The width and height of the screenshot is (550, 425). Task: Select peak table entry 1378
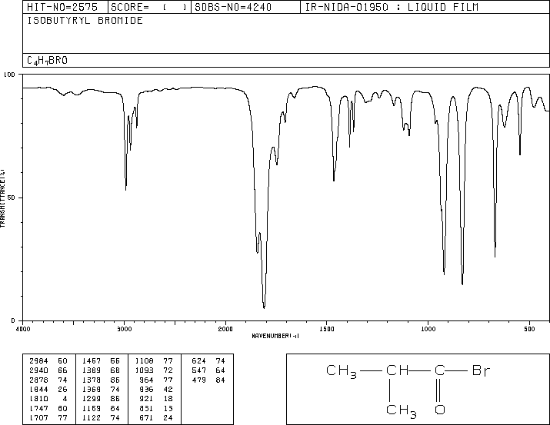pos(92,380)
